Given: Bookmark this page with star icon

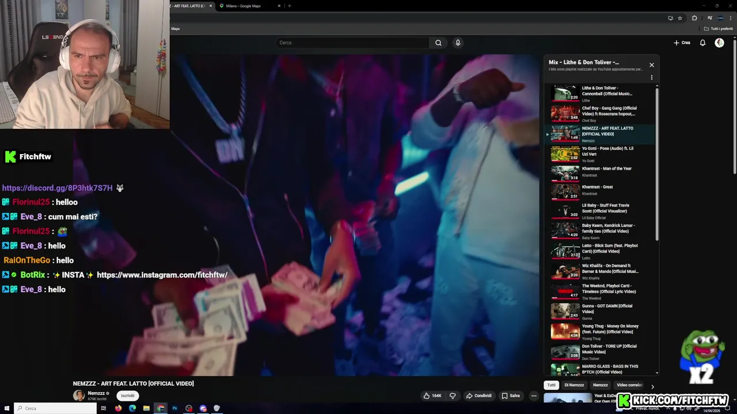Looking at the screenshot, I should tap(680, 18).
